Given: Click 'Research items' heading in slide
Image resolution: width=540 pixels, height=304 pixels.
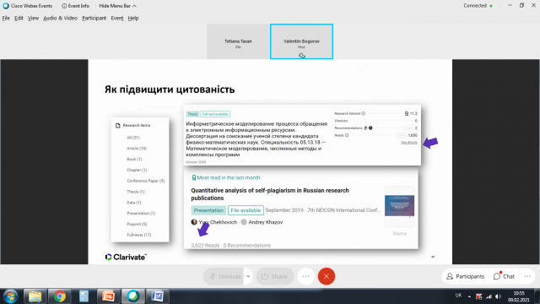Looking at the screenshot, I should [137, 126].
